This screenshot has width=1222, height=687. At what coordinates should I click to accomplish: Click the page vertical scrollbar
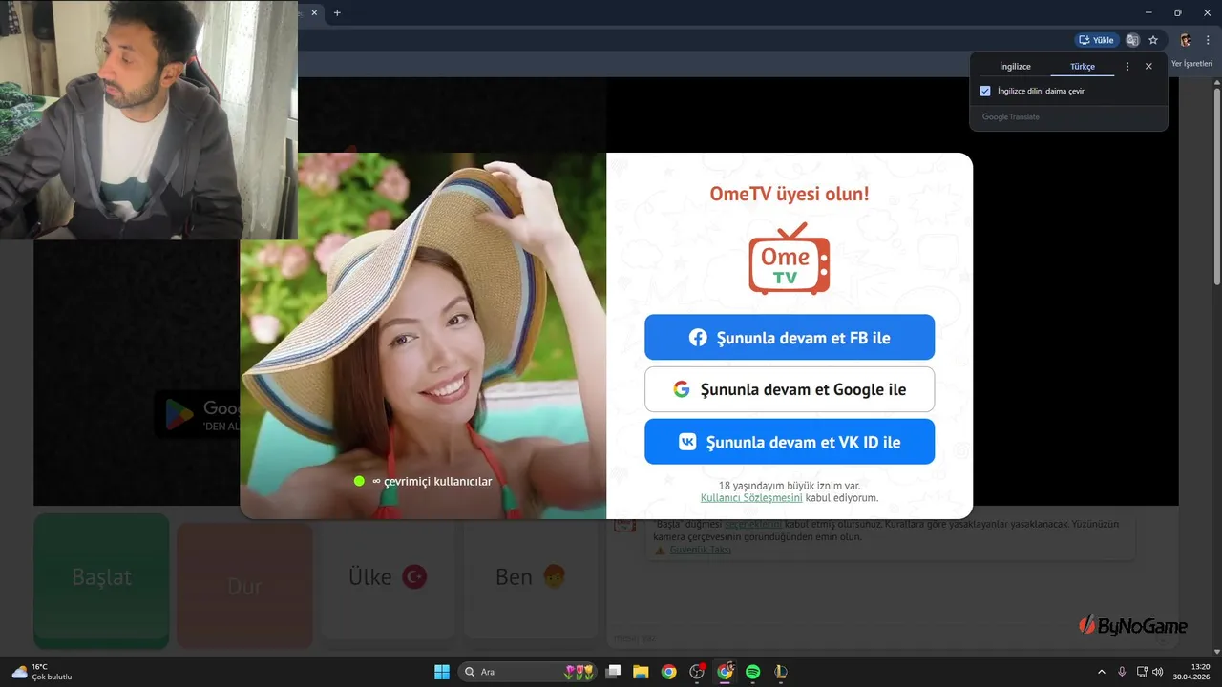click(1216, 186)
